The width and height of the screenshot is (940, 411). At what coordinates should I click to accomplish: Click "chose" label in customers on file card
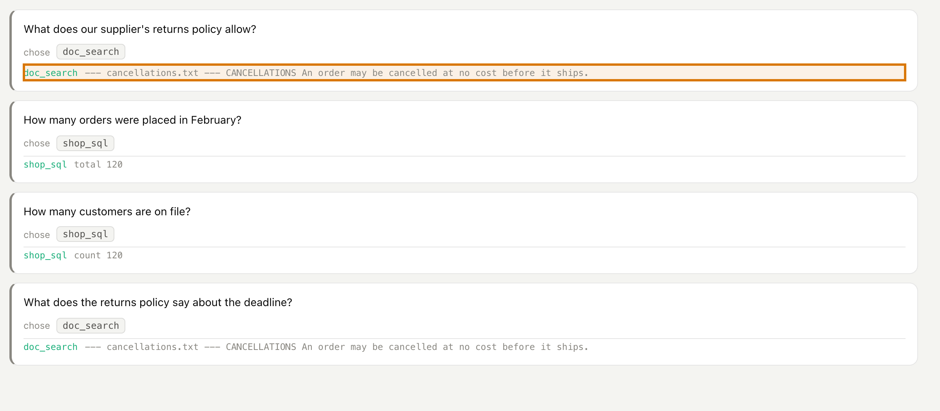click(x=37, y=235)
